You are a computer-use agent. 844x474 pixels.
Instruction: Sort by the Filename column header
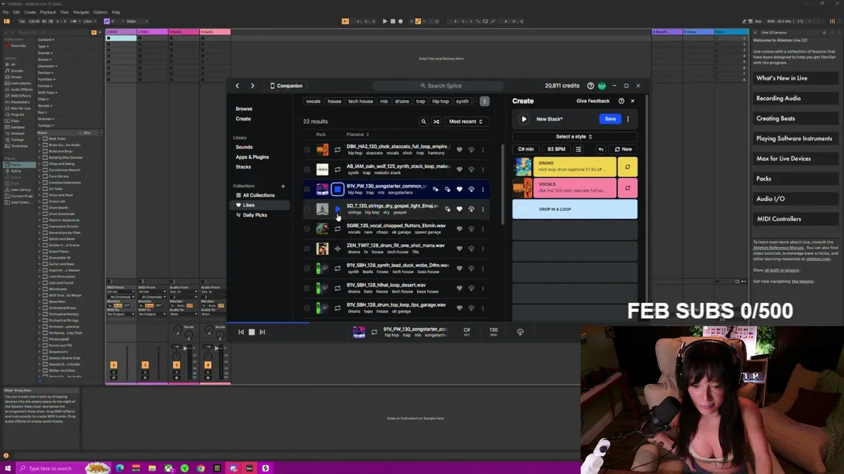[x=357, y=134]
